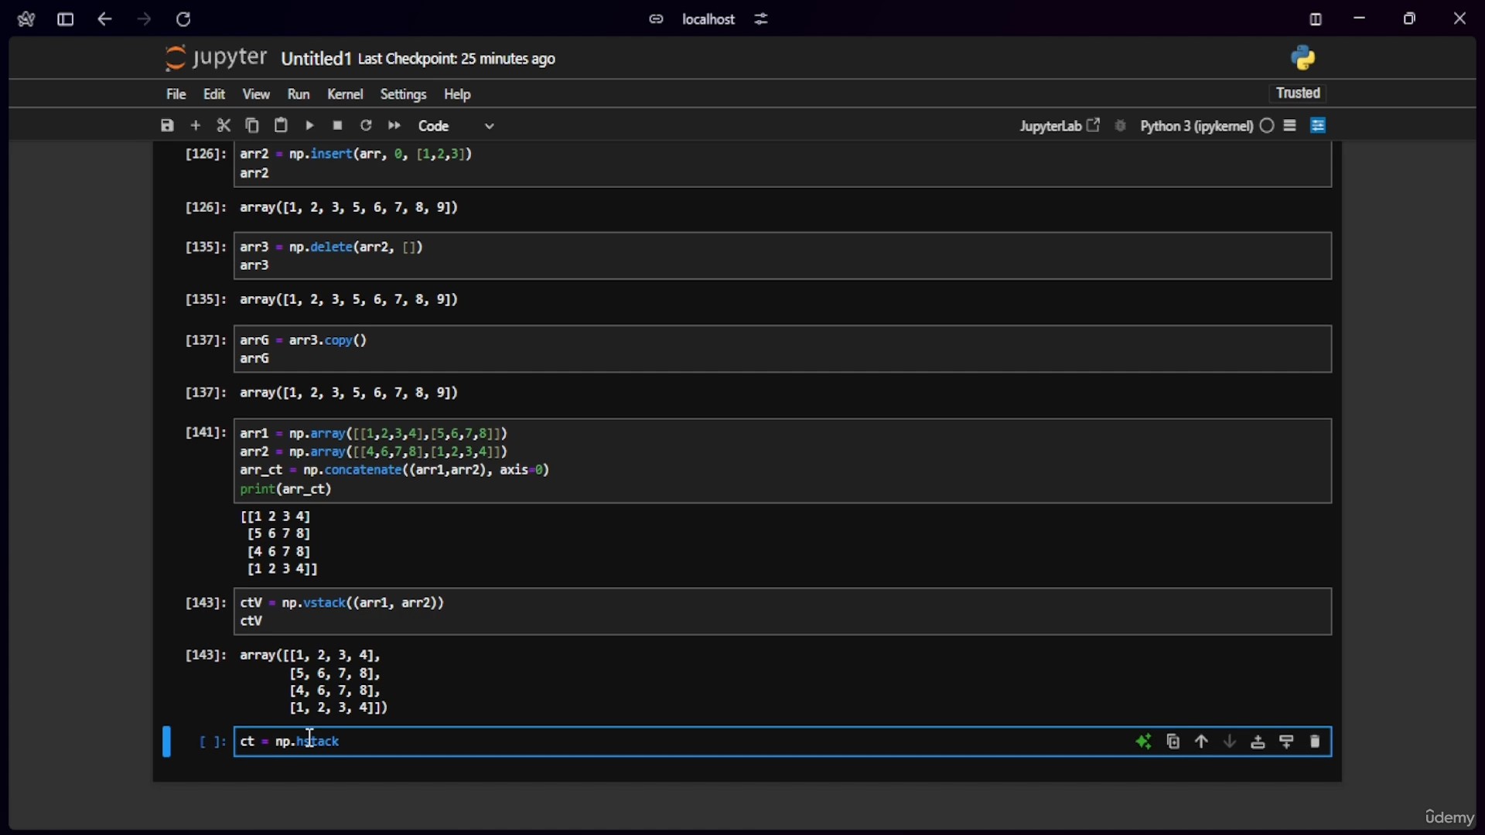This screenshot has width=1485, height=835.
Task: Open the Run menu
Action: tap(299, 94)
